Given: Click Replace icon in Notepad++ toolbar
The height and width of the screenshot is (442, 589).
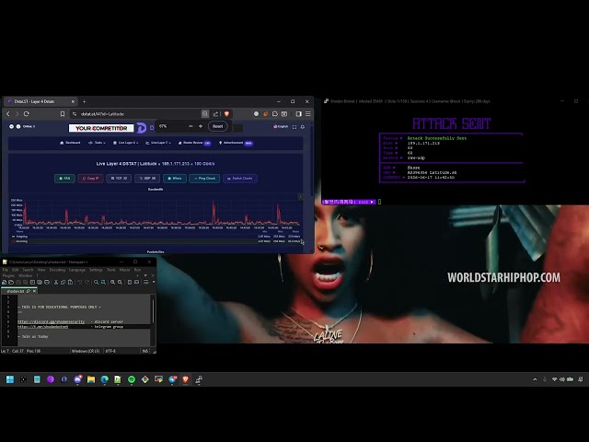Looking at the screenshot, I should [103, 283].
